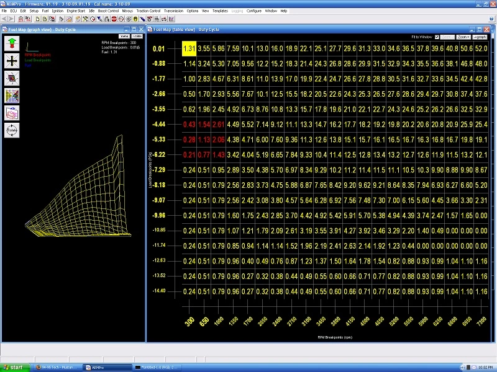Image resolution: width=497 pixels, height=372 pixels.
Task: Click the house toolbar icon
Action: 78,19
